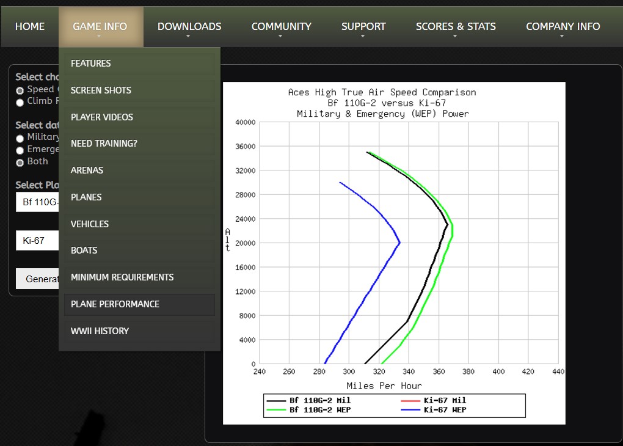Open the Bf 110G plane dropdown
Screen dimensions: 623x446
(37, 202)
